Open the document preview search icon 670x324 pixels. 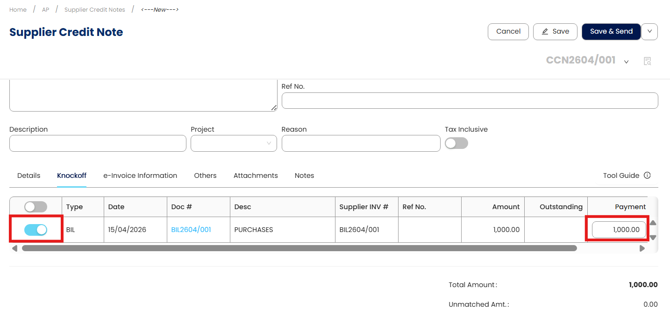(647, 61)
